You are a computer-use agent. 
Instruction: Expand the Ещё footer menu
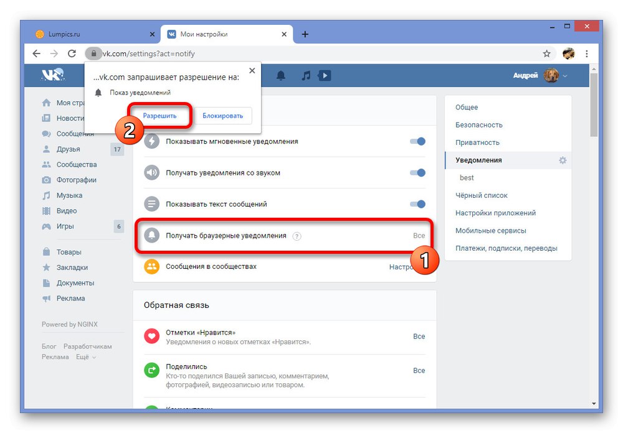pos(86,357)
